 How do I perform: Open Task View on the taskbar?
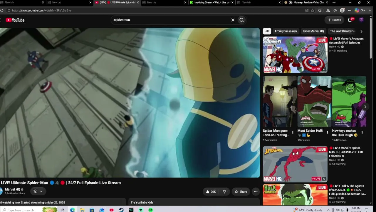click(x=62, y=210)
